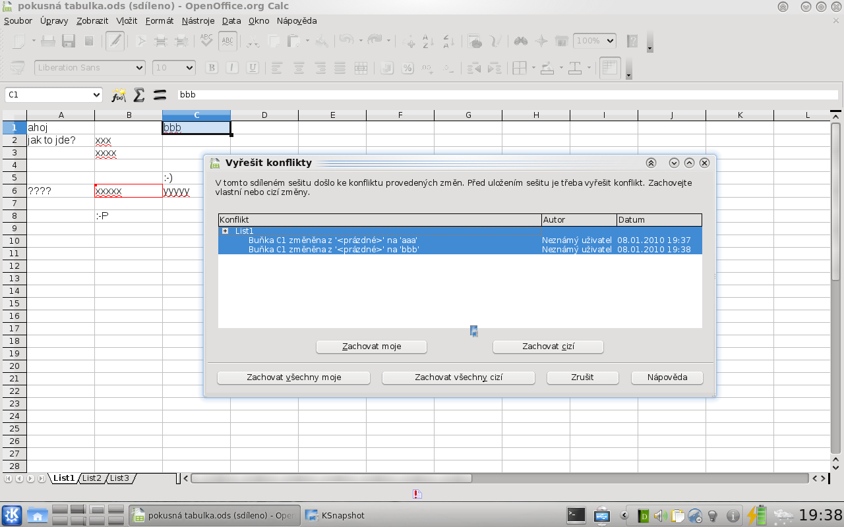
Task: Click the Function Wizard icon
Action: [x=118, y=95]
